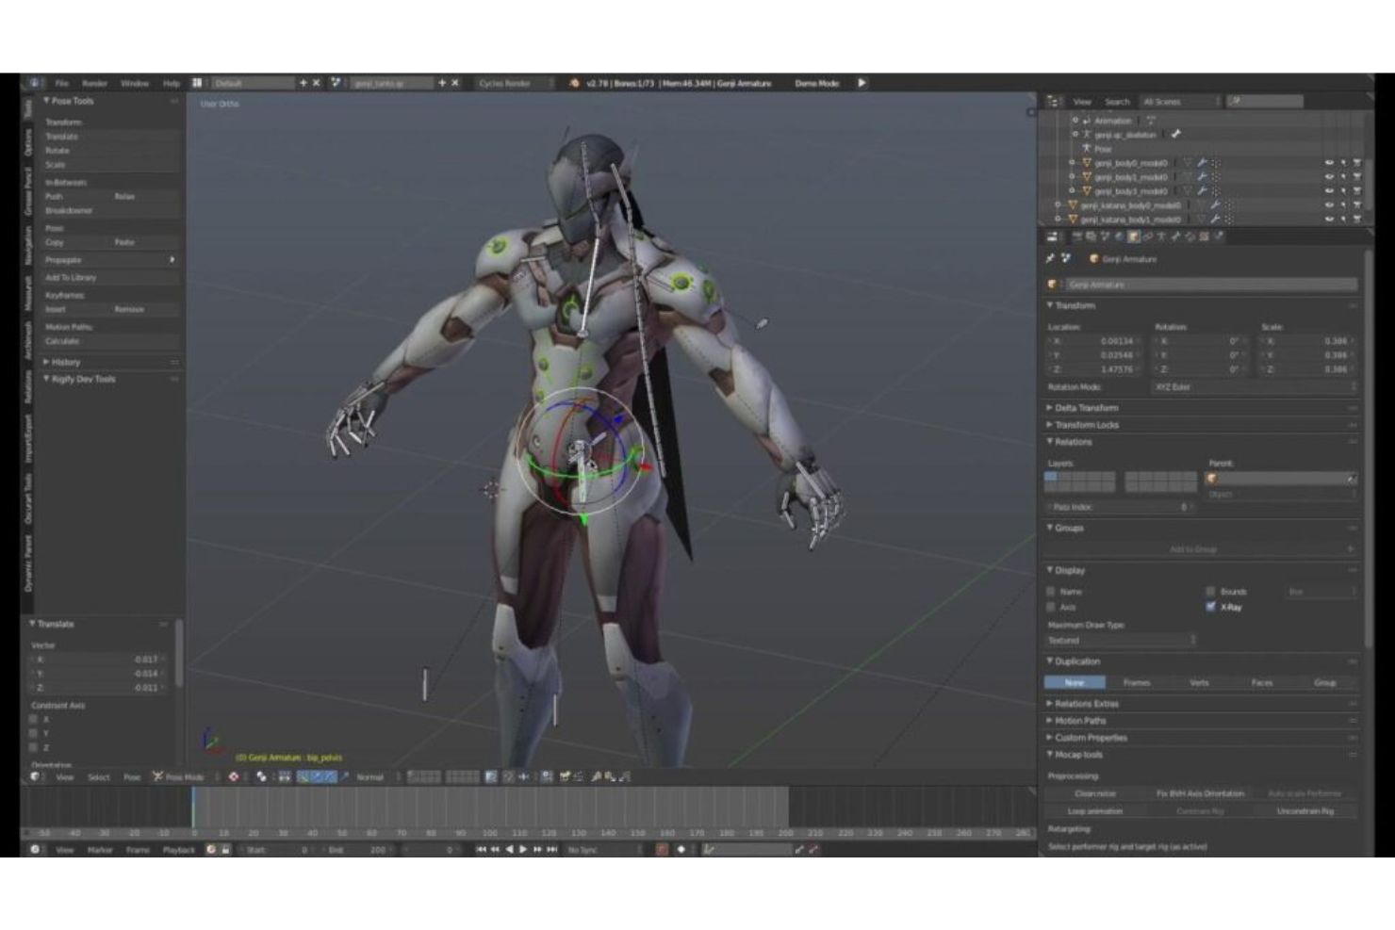This screenshot has width=1395, height=930.
Task: Play the demo using the arrow beside Demo Mode
Action: point(862,83)
